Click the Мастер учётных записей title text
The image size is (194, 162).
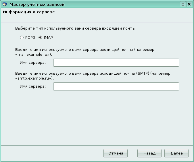[x=37, y=4]
